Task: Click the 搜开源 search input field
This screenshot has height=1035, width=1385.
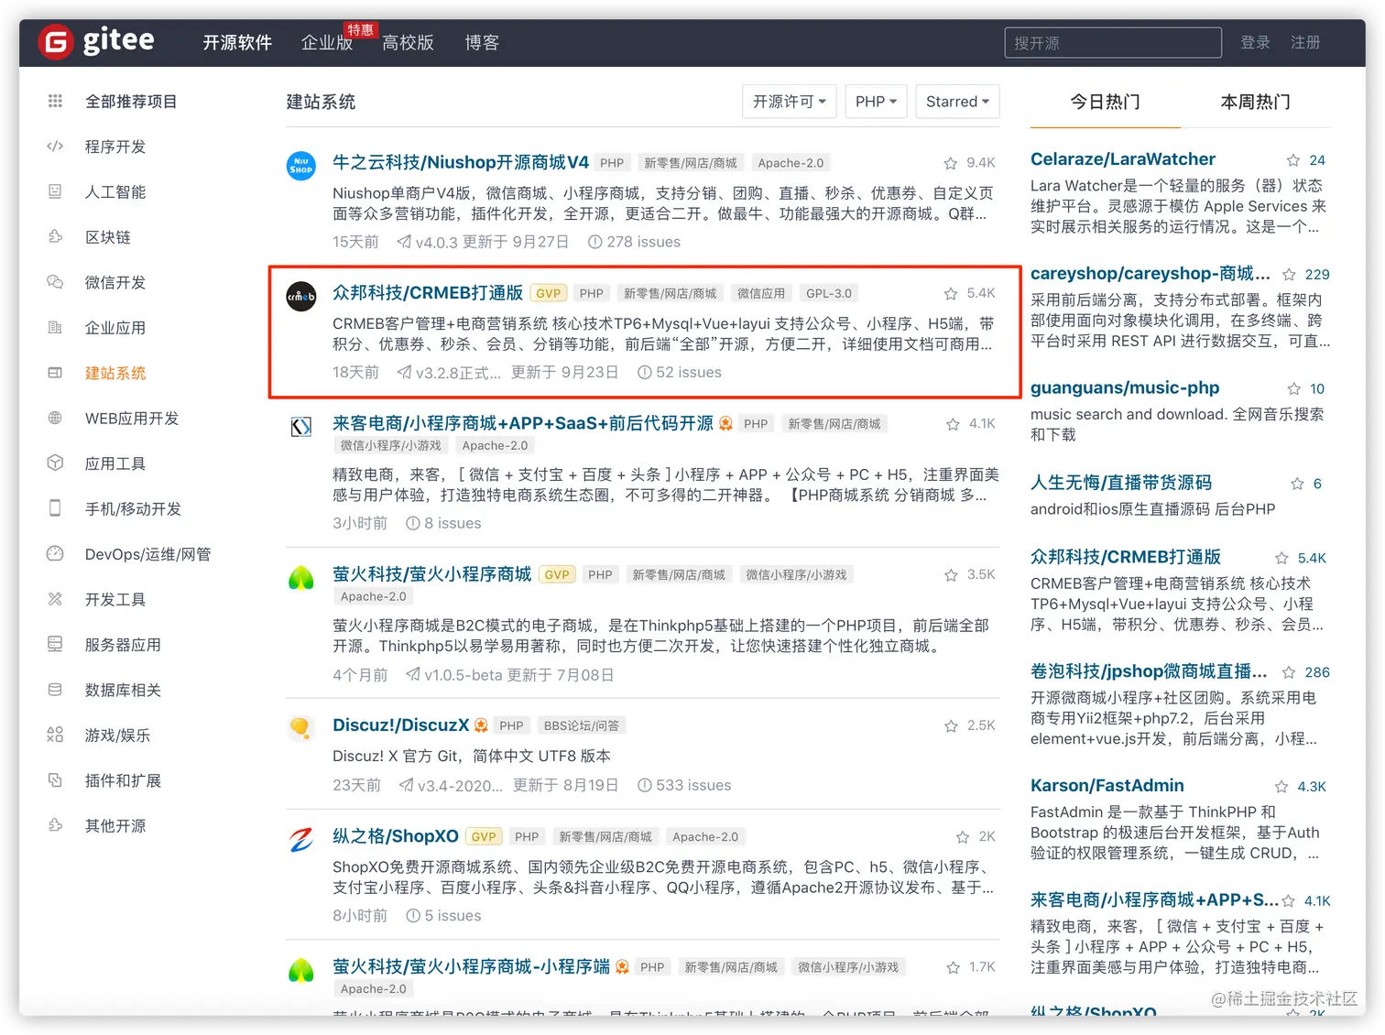Action: pos(1112,42)
